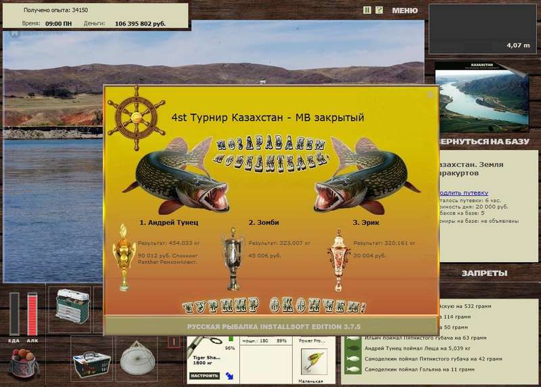The image size is (541, 387).
Task: Click the time value 09:00 ПН
Action: [x=59, y=24]
